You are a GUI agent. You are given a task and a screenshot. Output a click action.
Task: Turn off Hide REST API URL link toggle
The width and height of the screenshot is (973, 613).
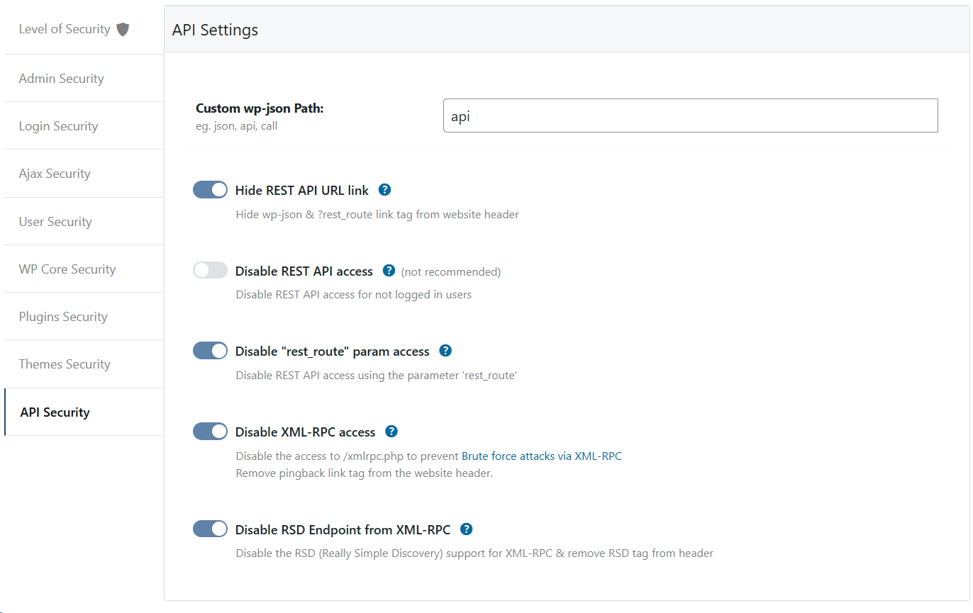click(210, 190)
